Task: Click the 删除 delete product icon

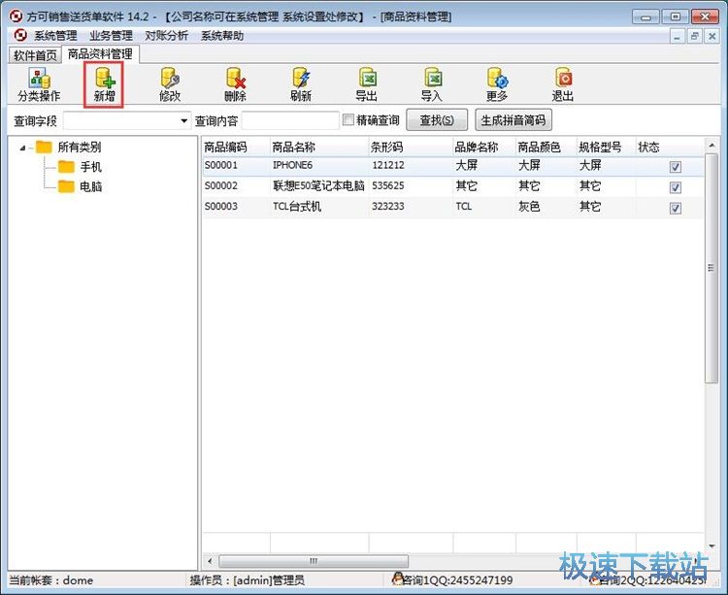Action: (x=235, y=84)
